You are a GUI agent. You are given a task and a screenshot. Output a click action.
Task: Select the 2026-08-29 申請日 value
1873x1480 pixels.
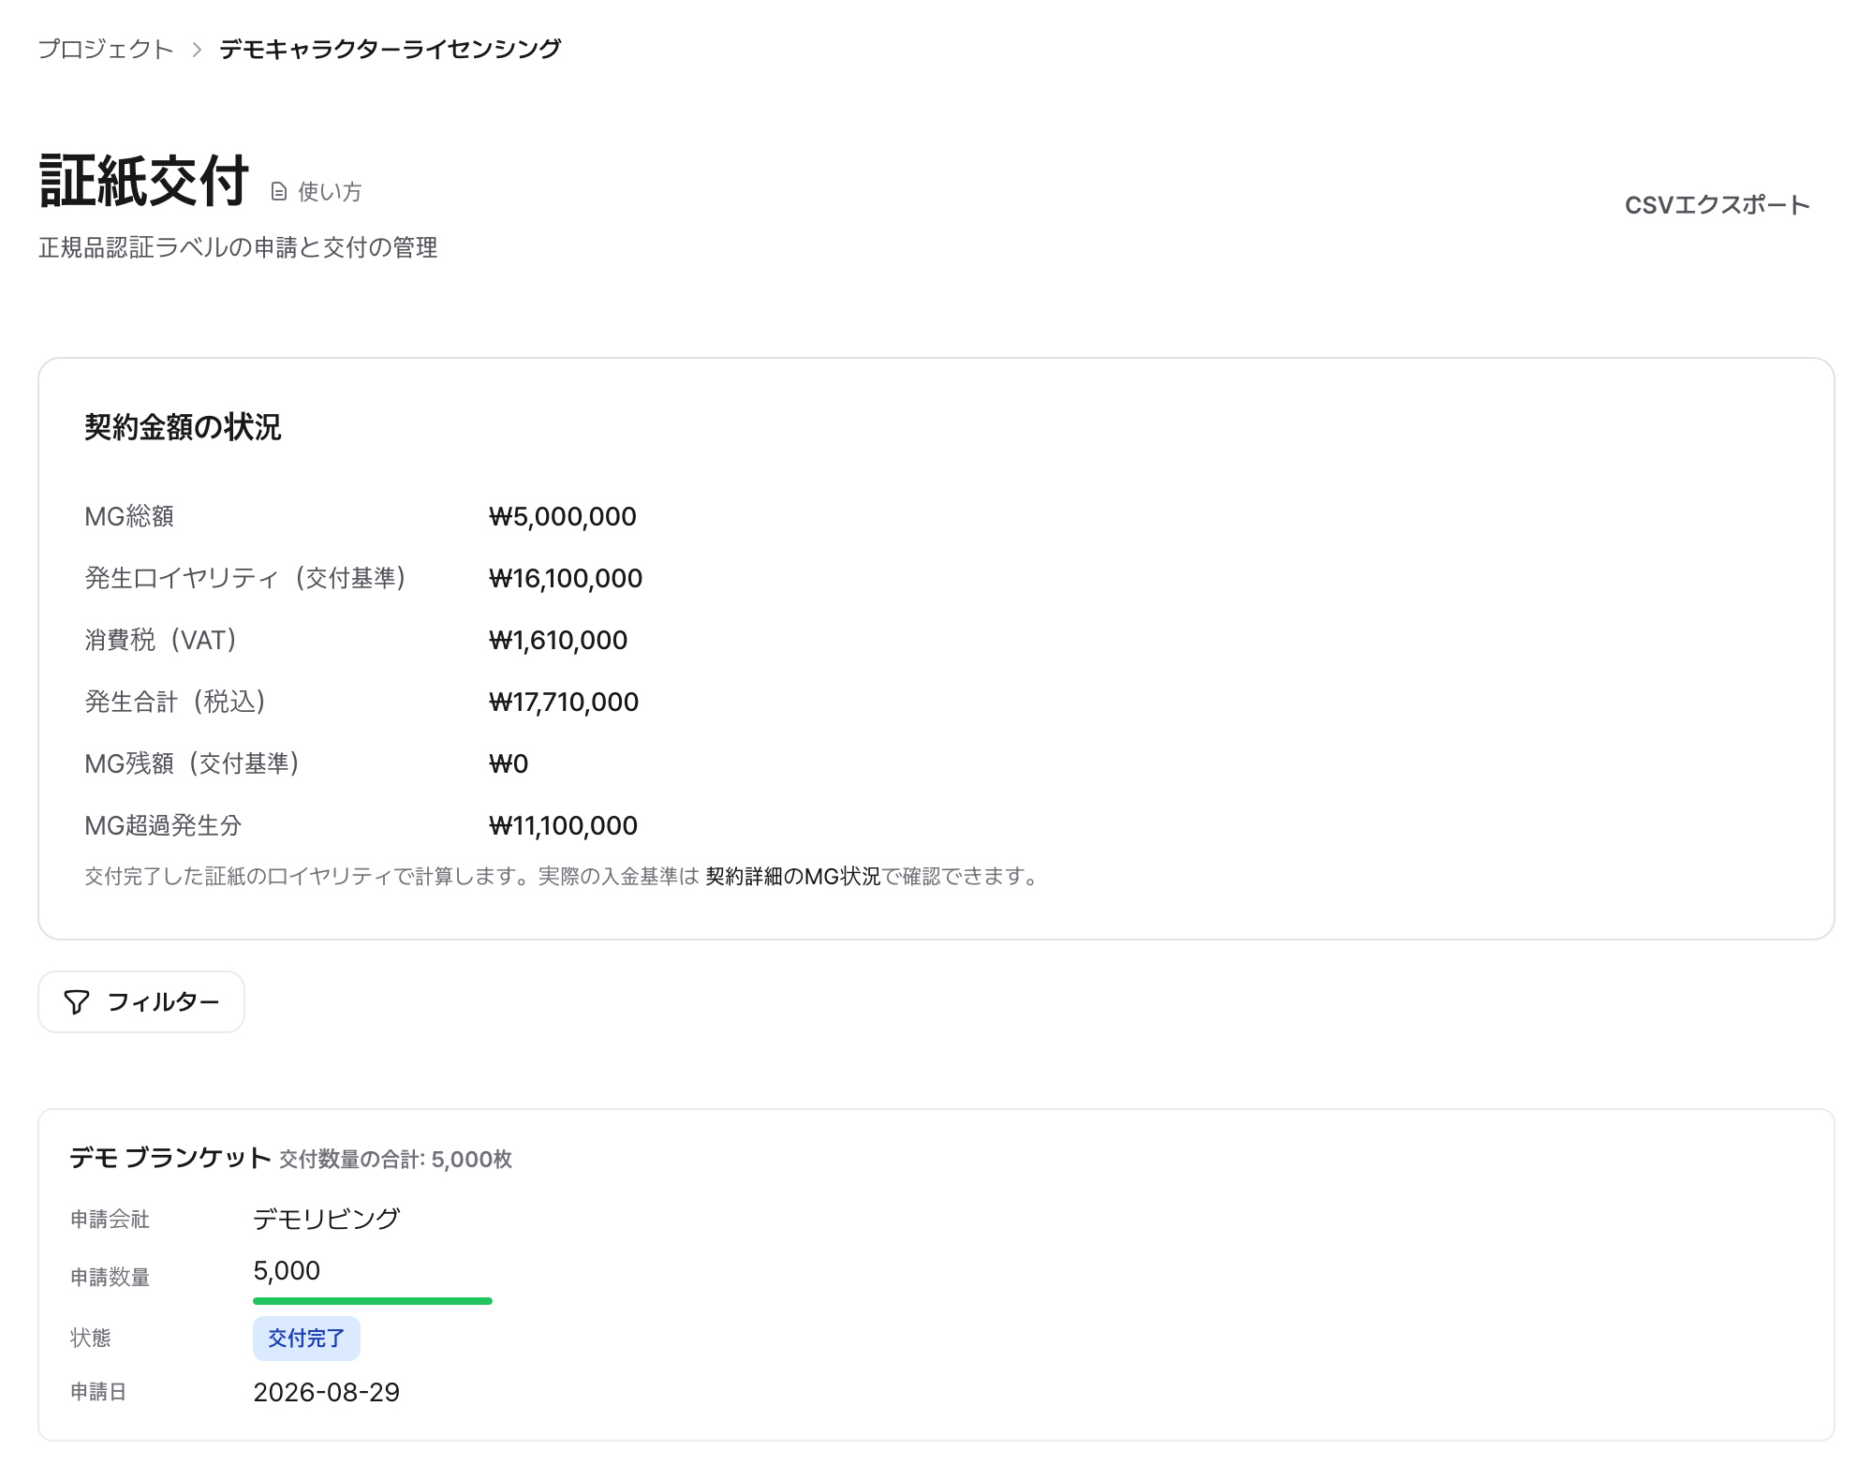pos(327,1392)
